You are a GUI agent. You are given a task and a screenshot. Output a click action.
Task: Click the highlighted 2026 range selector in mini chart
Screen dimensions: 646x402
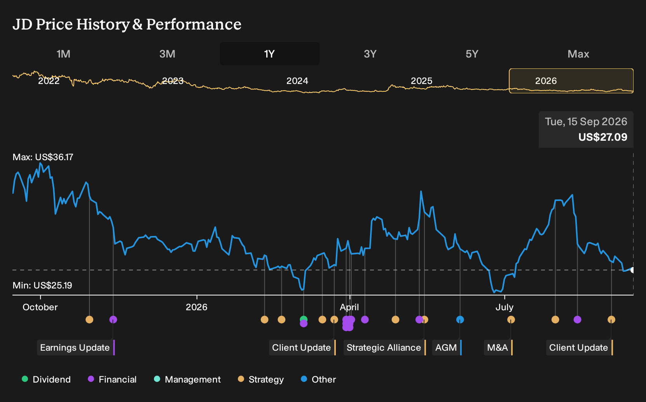[571, 81]
